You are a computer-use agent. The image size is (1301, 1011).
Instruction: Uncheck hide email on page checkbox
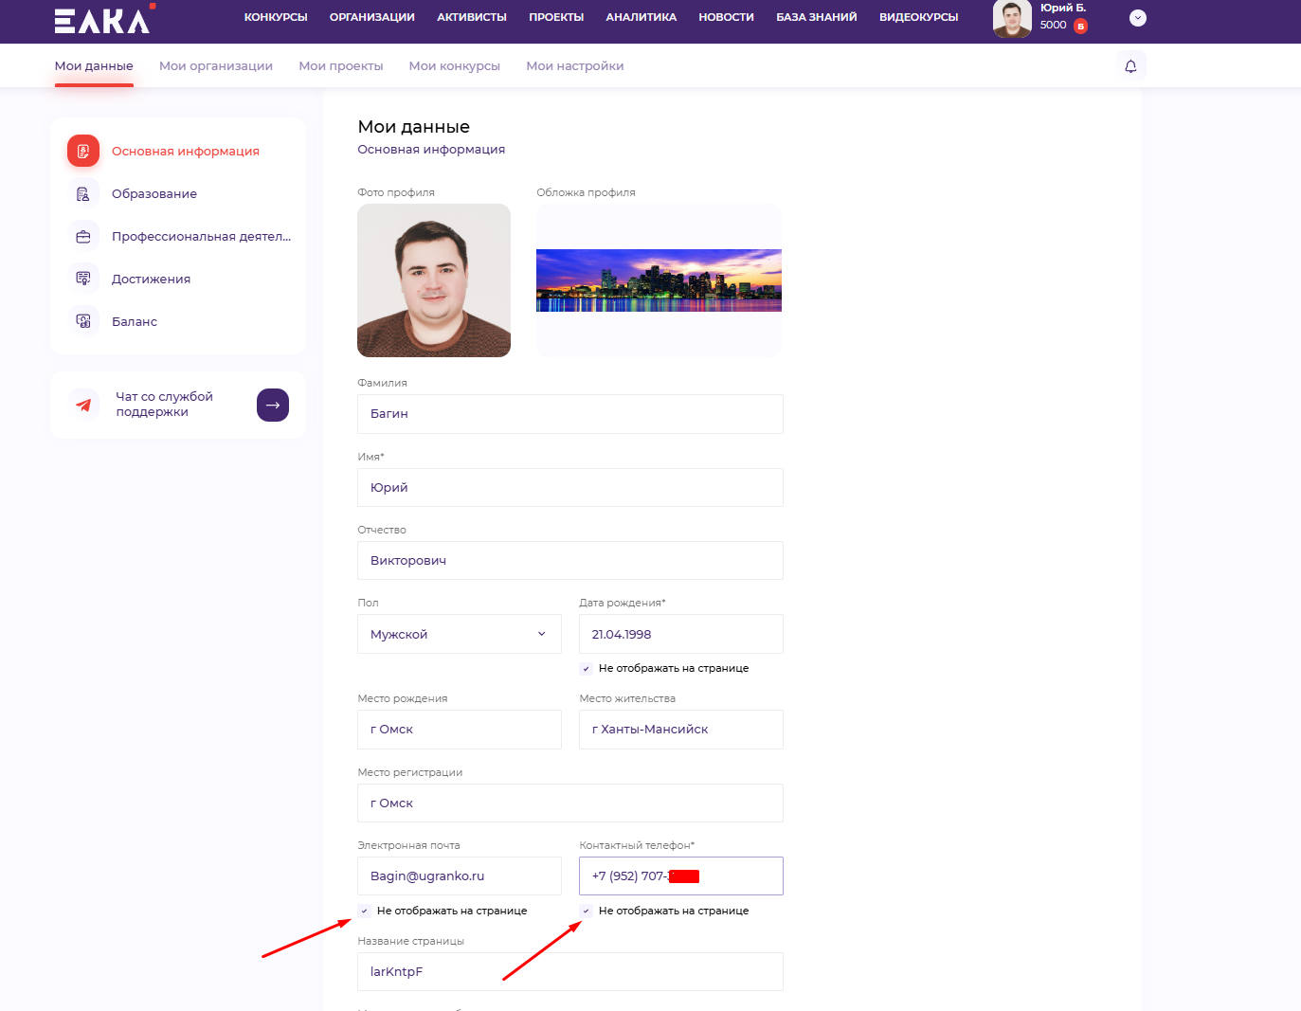tap(364, 912)
